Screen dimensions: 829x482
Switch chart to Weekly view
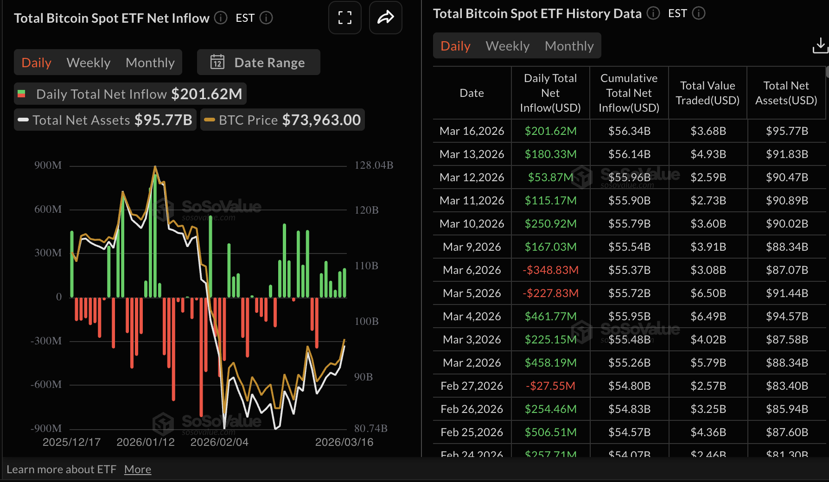[88, 63]
